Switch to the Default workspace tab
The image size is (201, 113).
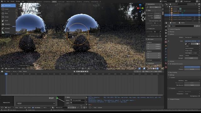click(54, 2)
